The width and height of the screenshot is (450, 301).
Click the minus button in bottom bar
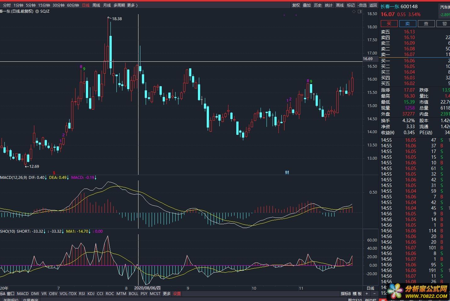(x=374, y=293)
